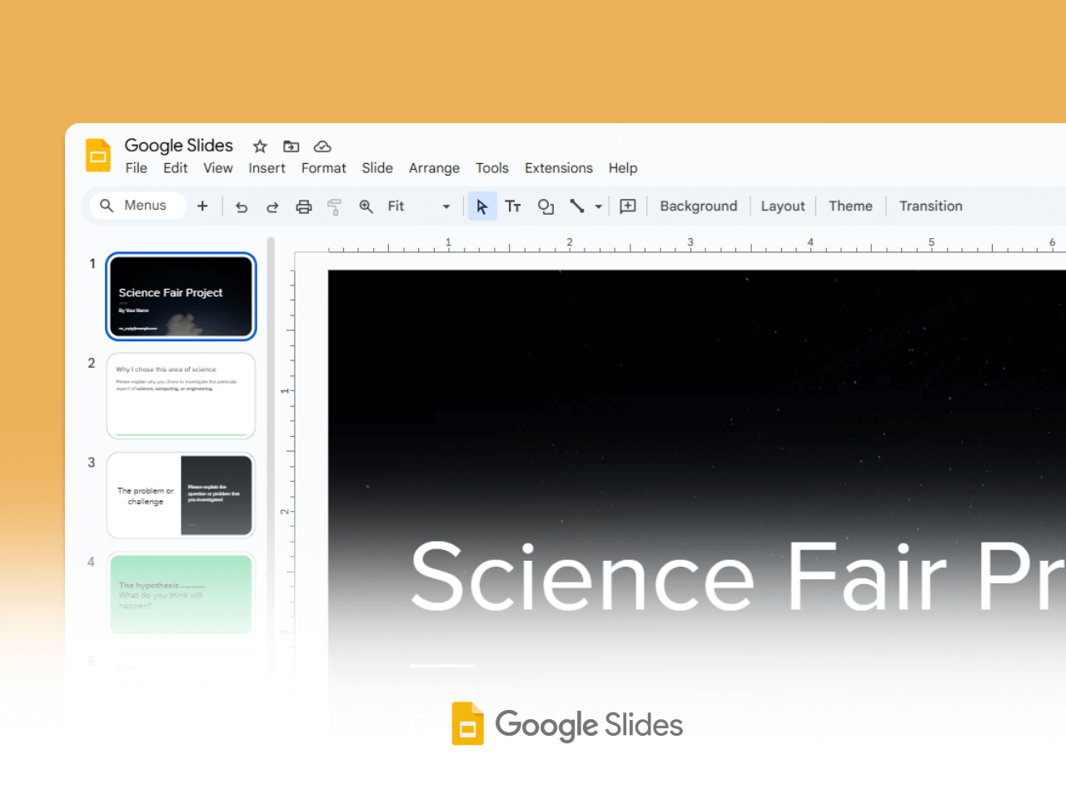Star the presentation
Screen dimensions: 1066x789
259,146
